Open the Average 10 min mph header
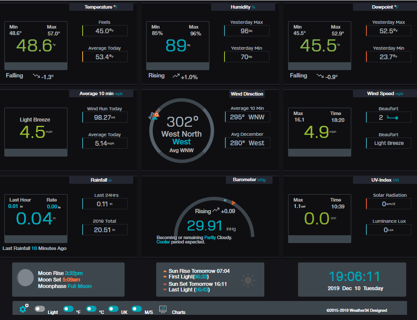 (x=101, y=93)
